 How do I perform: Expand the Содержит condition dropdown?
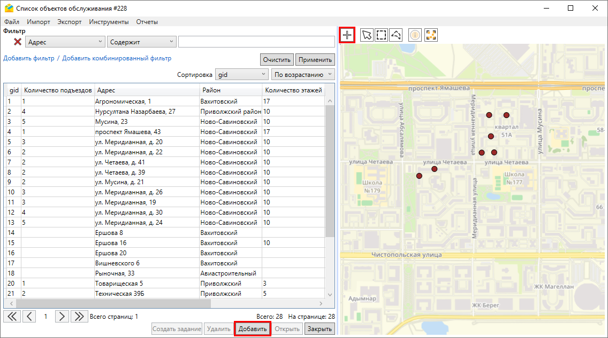tap(141, 42)
